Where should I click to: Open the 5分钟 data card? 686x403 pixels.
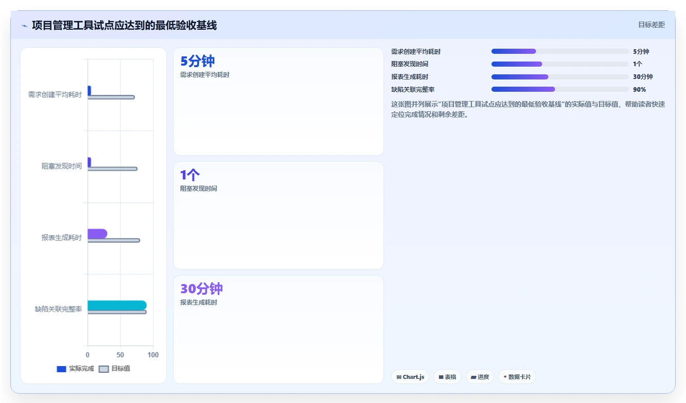(x=278, y=102)
